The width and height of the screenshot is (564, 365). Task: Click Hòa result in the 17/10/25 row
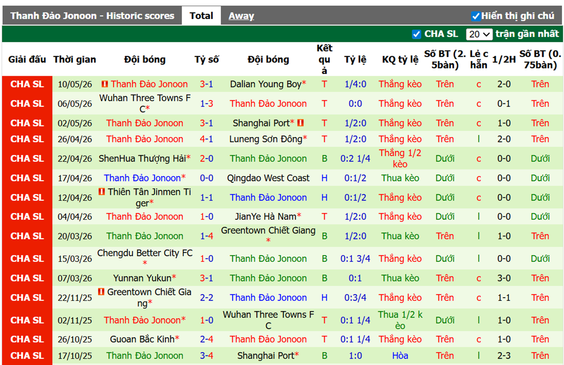pyautogui.click(x=400, y=356)
